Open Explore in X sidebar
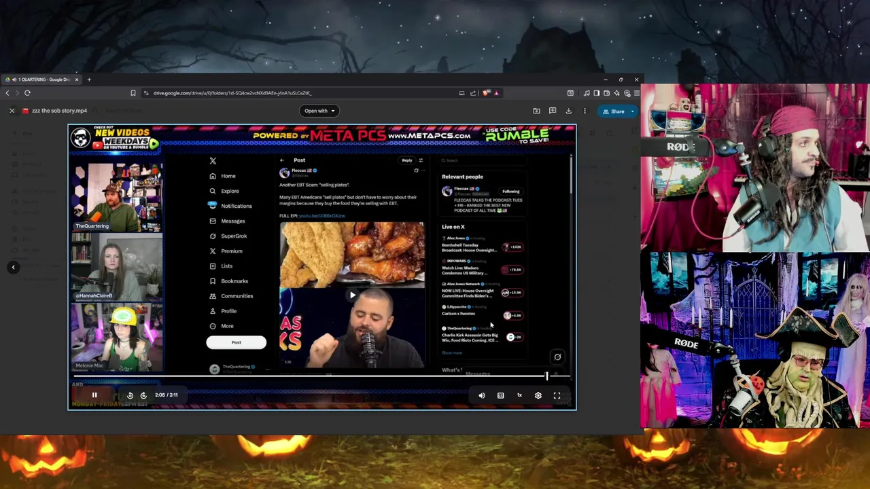The width and height of the screenshot is (870, 489). [x=224, y=191]
